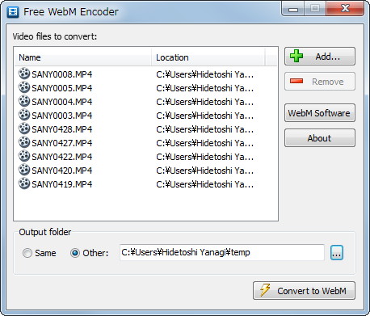
Task: Select the file name SANY0004.MP4
Action: pos(62,102)
